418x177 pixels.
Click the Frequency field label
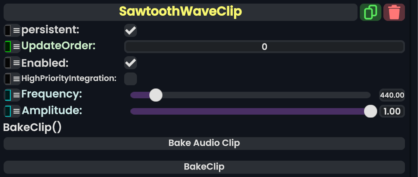[52, 94]
